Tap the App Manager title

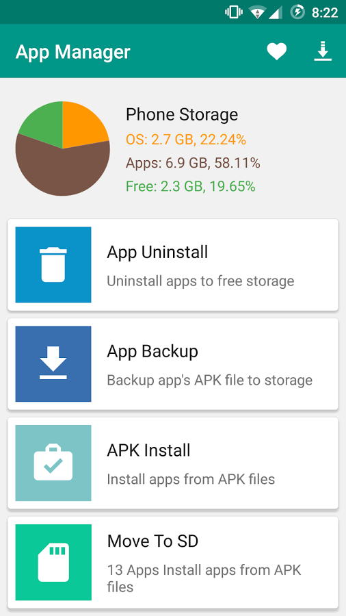click(x=72, y=52)
